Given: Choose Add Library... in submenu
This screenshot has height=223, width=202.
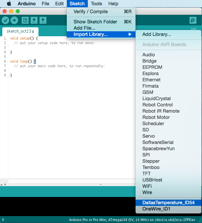Looking at the screenshot, I should coord(168,34).
